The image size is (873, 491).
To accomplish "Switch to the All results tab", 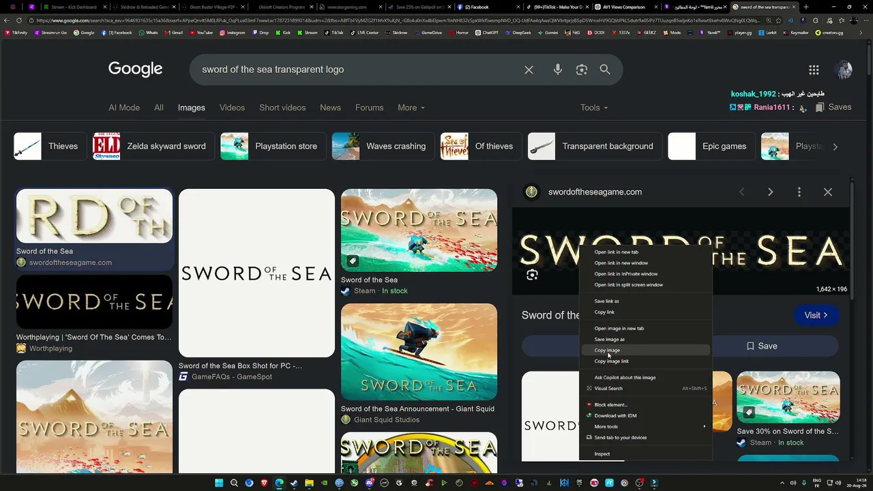I will pyautogui.click(x=159, y=108).
